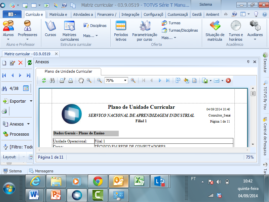
Task: Open Disciplinas in Estrutura curricular
Action: (x=95, y=26)
